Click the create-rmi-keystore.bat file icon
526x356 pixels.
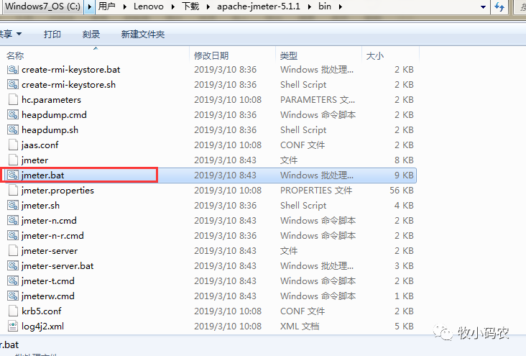click(13, 70)
